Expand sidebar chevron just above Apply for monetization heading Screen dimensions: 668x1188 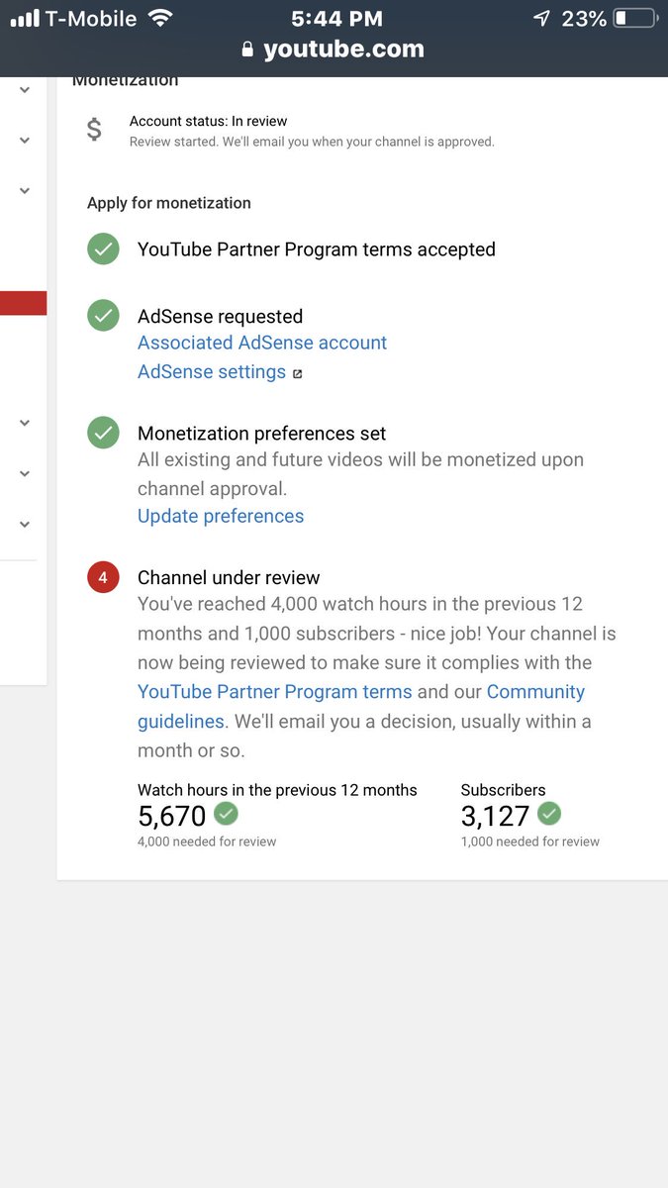[x=25, y=191]
